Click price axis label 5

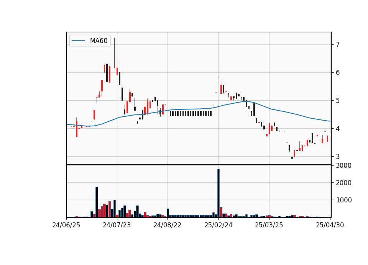click(x=338, y=100)
